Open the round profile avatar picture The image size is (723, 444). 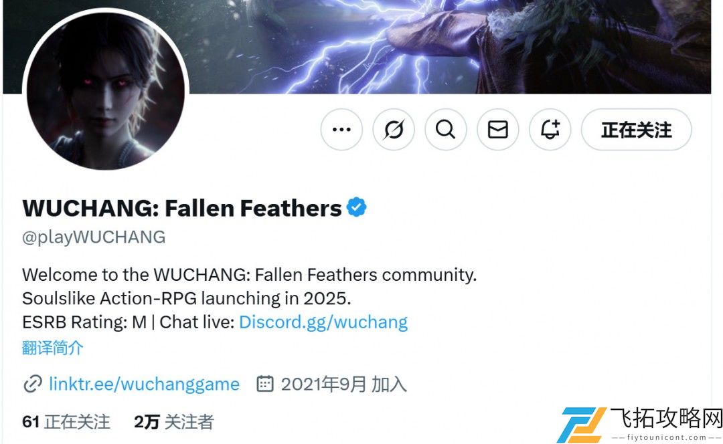[x=106, y=90]
